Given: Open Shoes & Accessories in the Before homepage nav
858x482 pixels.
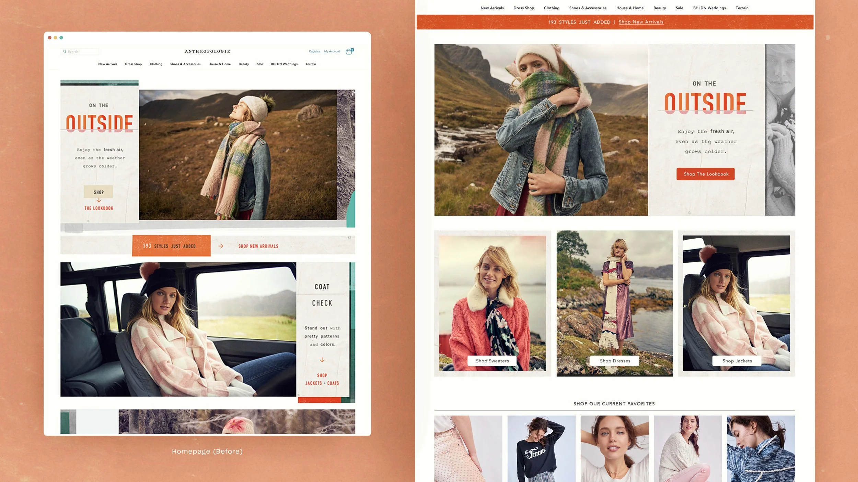Looking at the screenshot, I should tap(185, 64).
